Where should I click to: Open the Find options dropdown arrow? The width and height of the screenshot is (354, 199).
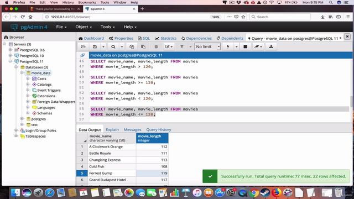pos(122,46)
